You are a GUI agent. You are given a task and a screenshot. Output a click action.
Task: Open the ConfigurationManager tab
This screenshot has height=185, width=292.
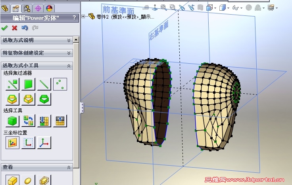(x=27, y=8)
